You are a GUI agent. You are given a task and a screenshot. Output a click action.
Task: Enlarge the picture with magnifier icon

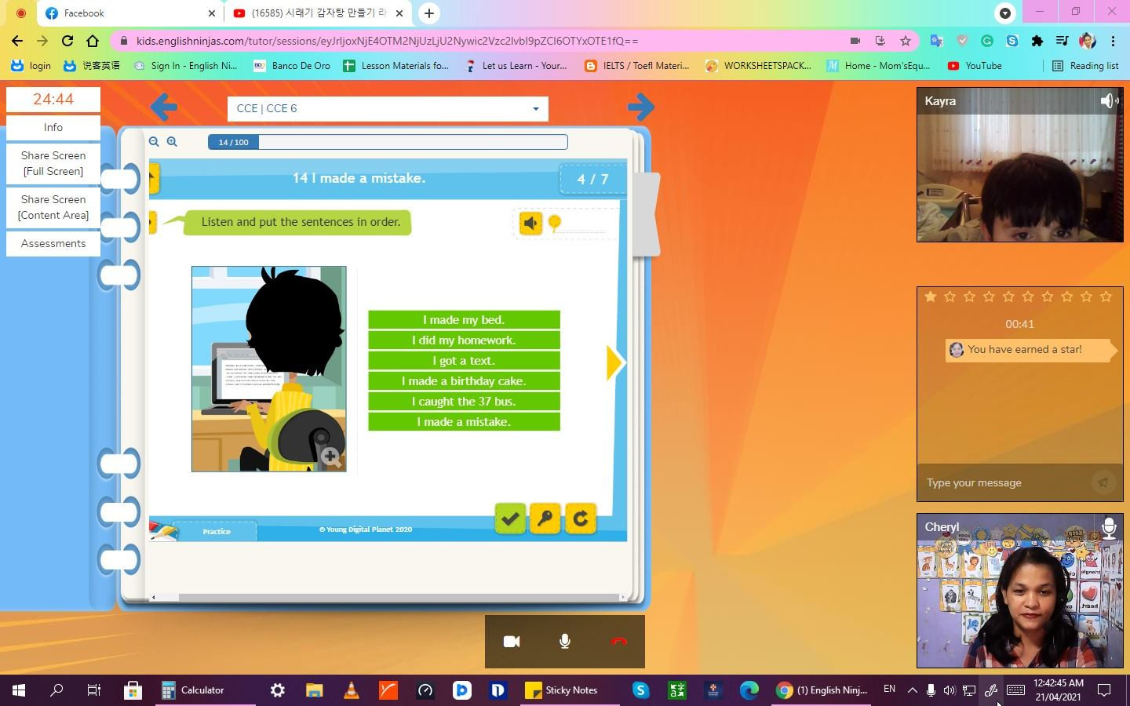330,457
